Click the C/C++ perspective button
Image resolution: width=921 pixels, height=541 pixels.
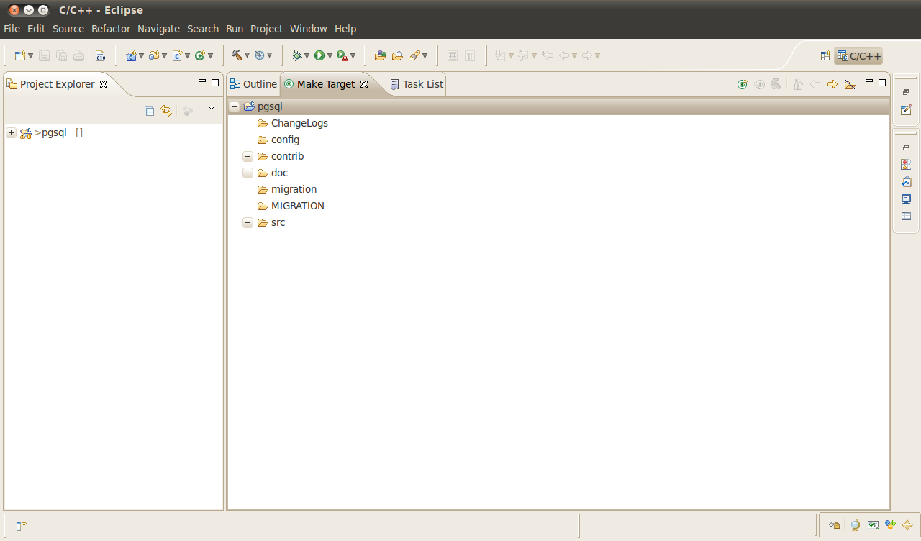pos(858,56)
